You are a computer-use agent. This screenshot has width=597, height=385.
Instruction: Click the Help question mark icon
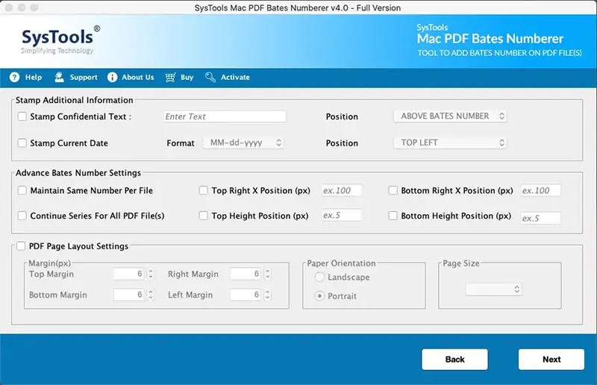point(14,78)
